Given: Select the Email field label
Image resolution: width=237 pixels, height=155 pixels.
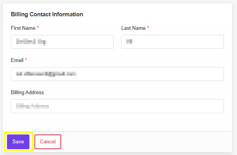Looking at the screenshot, I should tap(17, 60).
